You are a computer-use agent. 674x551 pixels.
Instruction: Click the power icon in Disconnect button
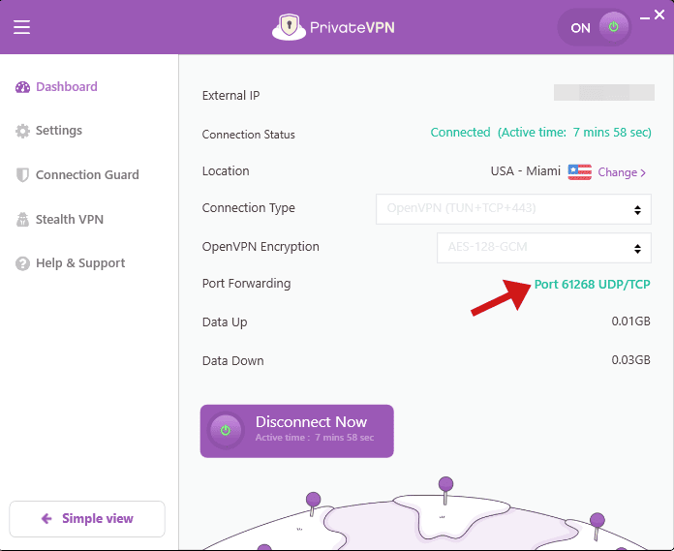click(x=226, y=431)
